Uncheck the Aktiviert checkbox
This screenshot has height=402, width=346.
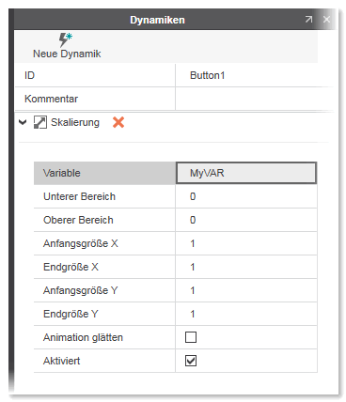[x=191, y=361]
